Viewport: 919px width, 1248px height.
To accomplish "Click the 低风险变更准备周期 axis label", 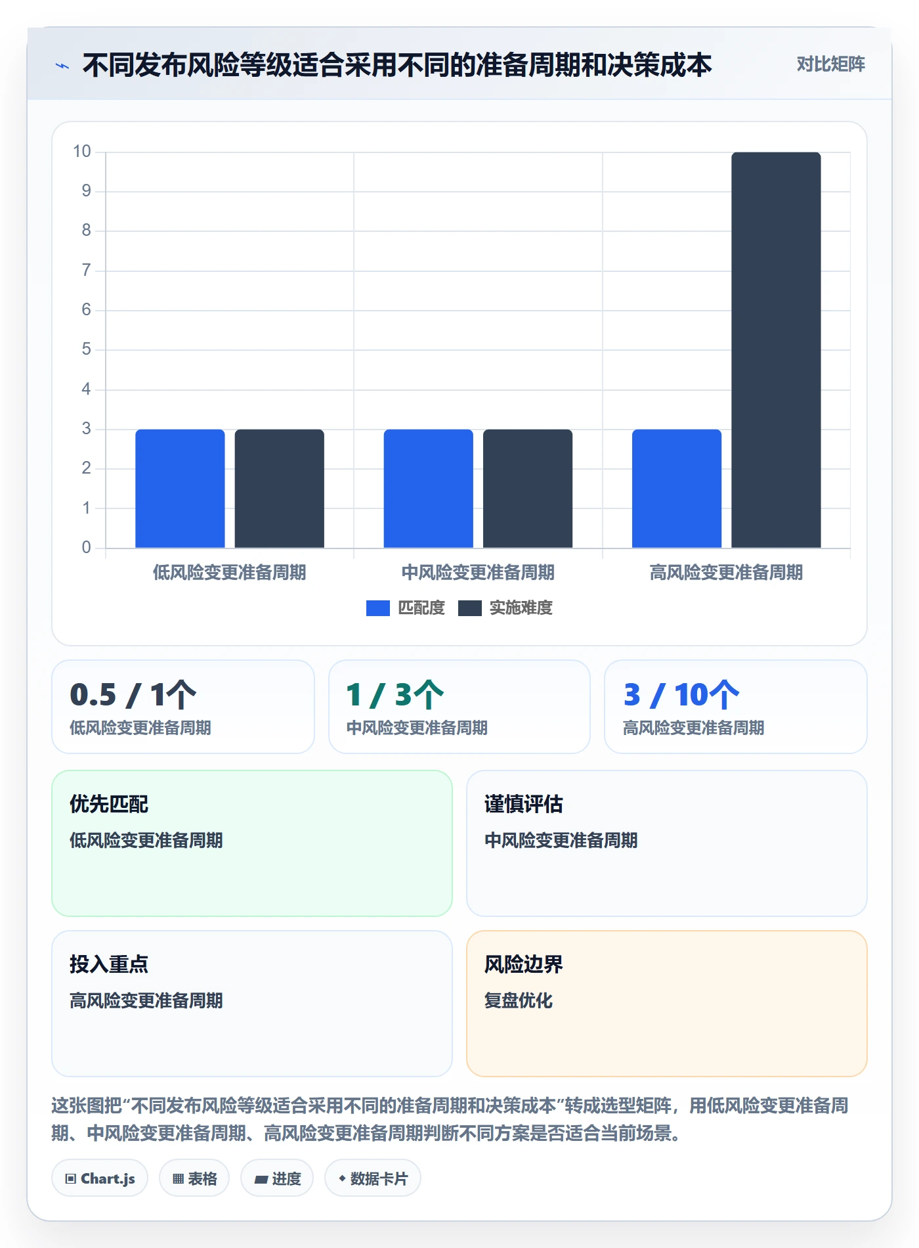I will pos(230,573).
